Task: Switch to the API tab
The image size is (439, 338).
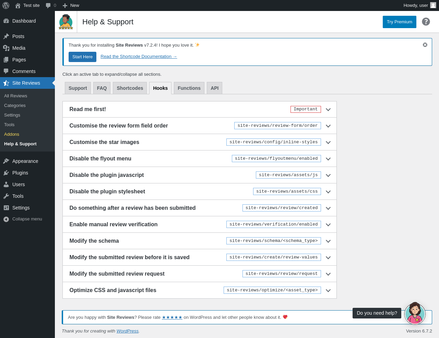Action: (215, 88)
